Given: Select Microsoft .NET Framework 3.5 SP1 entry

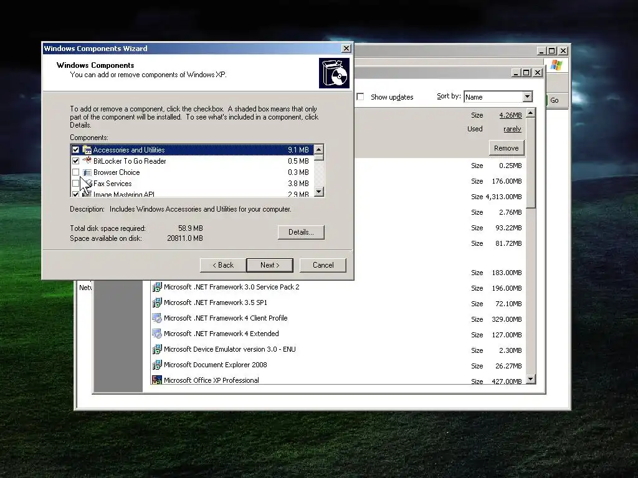Looking at the screenshot, I should pyautogui.click(x=215, y=302).
